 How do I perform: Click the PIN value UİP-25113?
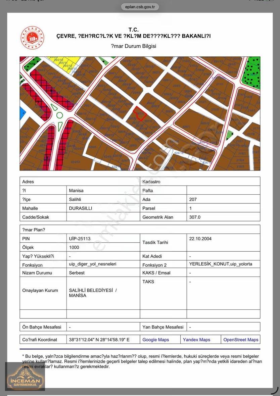click(80, 239)
